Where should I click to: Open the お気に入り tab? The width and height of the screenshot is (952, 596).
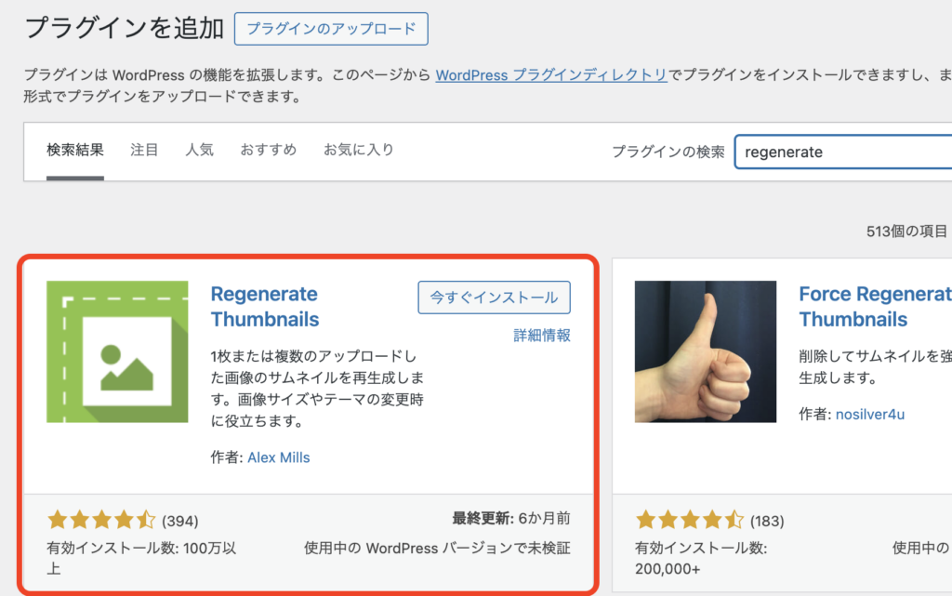point(359,151)
